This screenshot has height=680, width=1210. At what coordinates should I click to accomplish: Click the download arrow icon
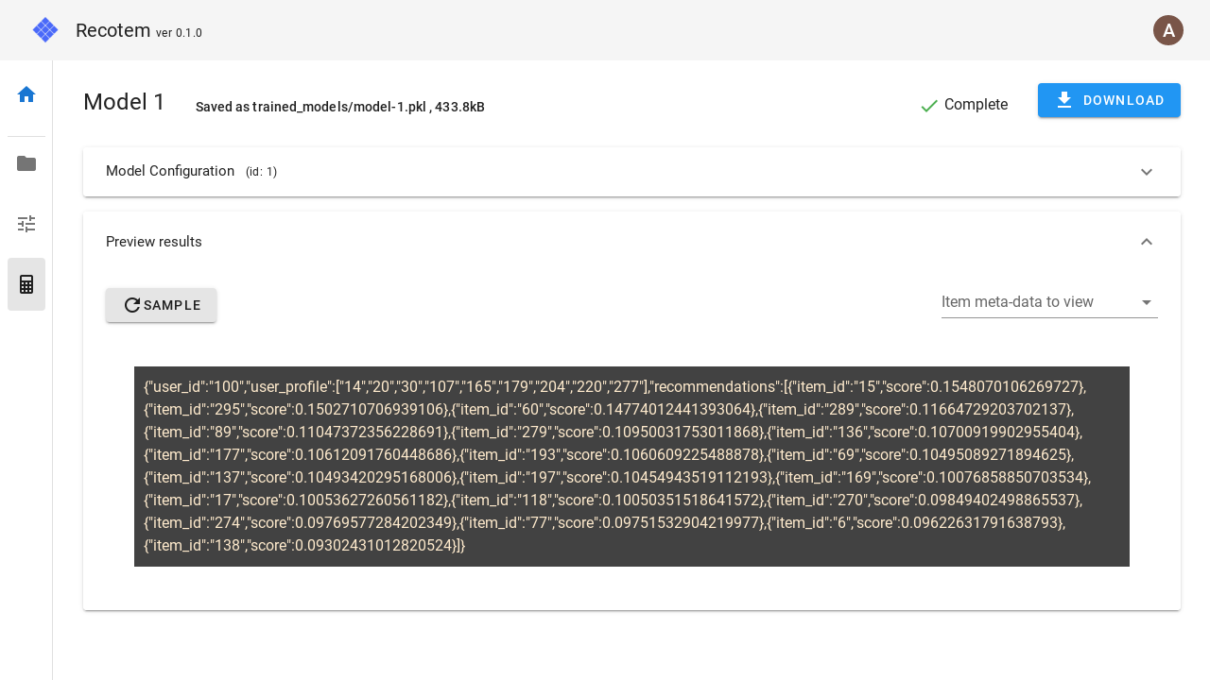point(1063,100)
